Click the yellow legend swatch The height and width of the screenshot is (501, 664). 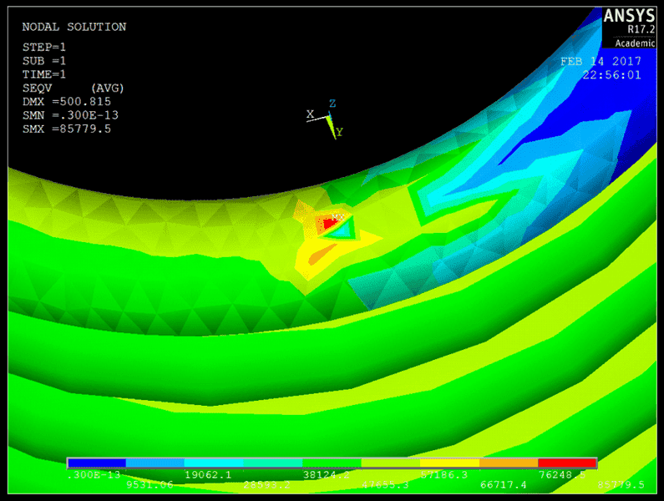[x=449, y=463]
